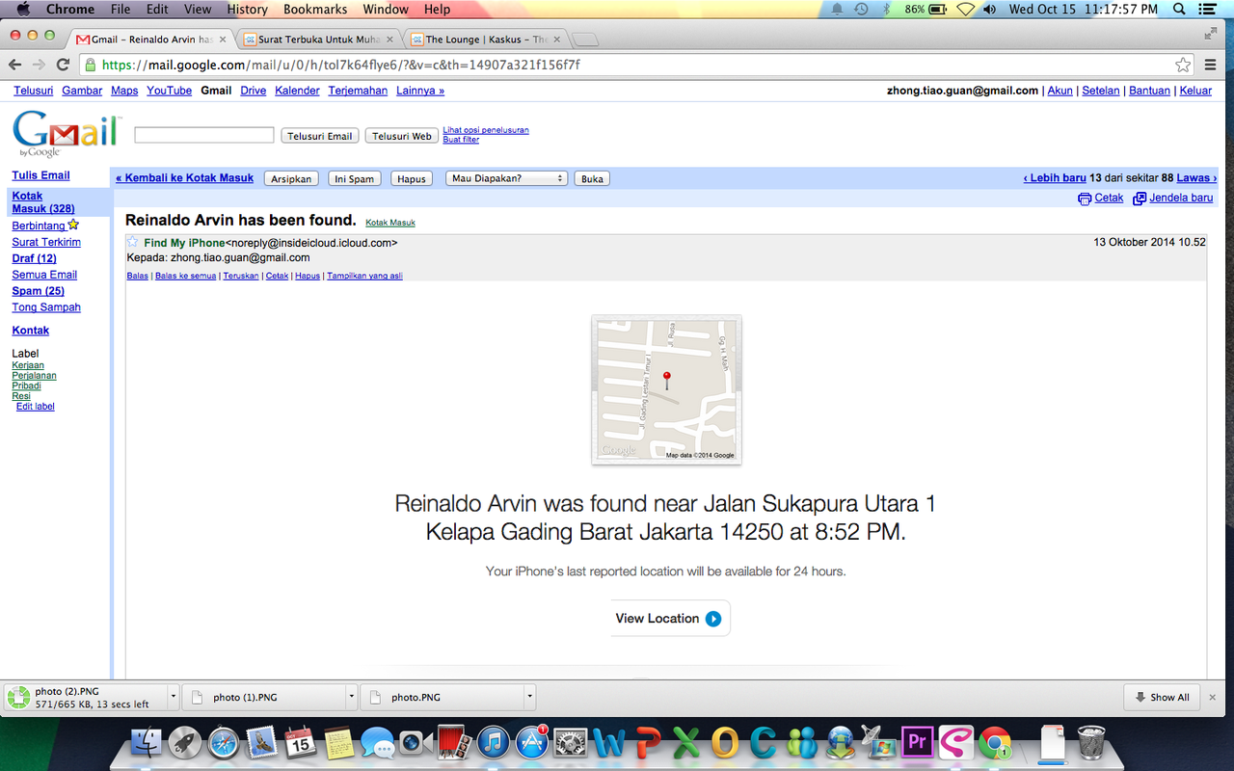Image resolution: width=1234 pixels, height=771 pixels.
Task: Open dropdown arrow for photo.PNG download
Action: (x=529, y=696)
